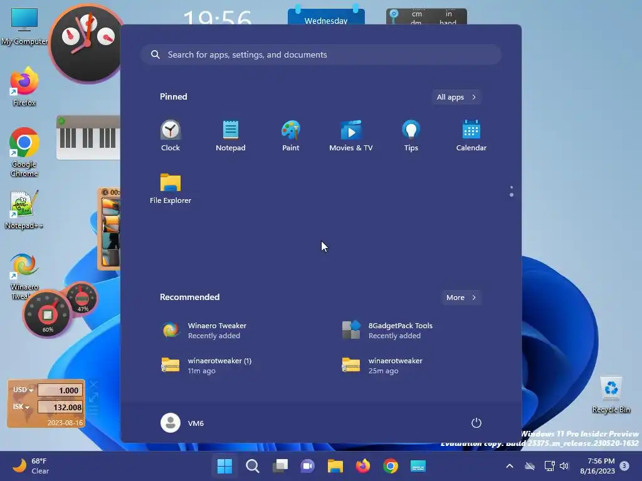
Task: Open network status tray icon
Action: [549, 466]
